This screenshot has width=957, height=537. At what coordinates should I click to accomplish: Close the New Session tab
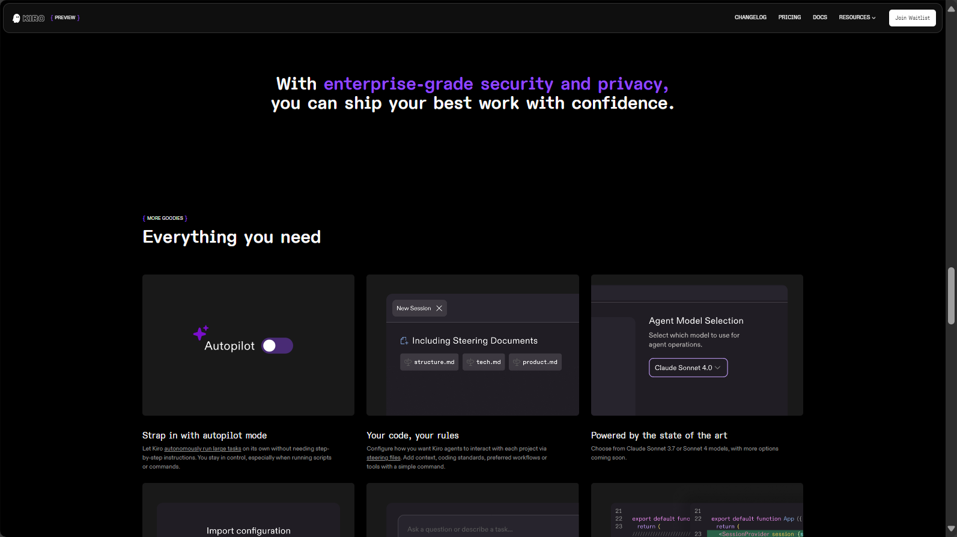point(439,308)
